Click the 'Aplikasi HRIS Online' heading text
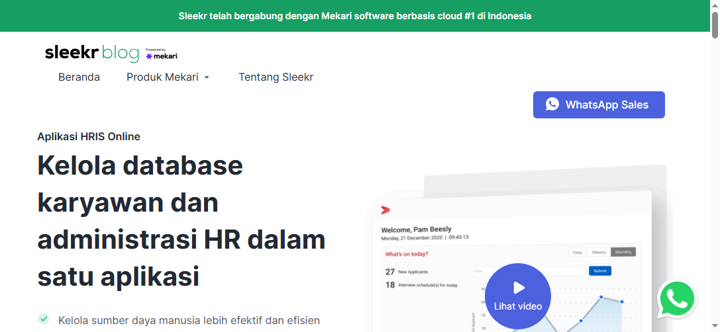 point(89,136)
